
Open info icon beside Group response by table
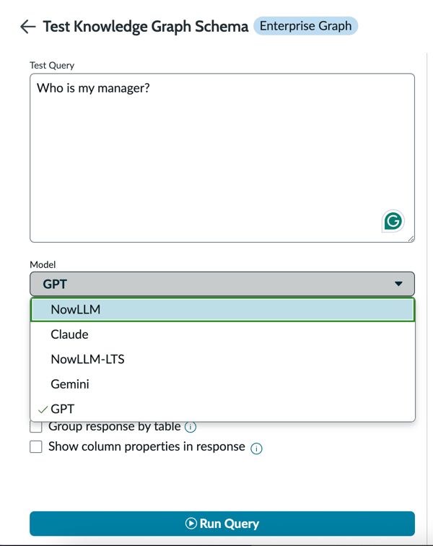click(191, 427)
